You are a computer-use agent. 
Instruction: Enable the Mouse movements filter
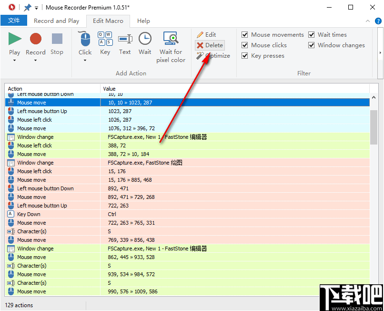[x=244, y=34]
